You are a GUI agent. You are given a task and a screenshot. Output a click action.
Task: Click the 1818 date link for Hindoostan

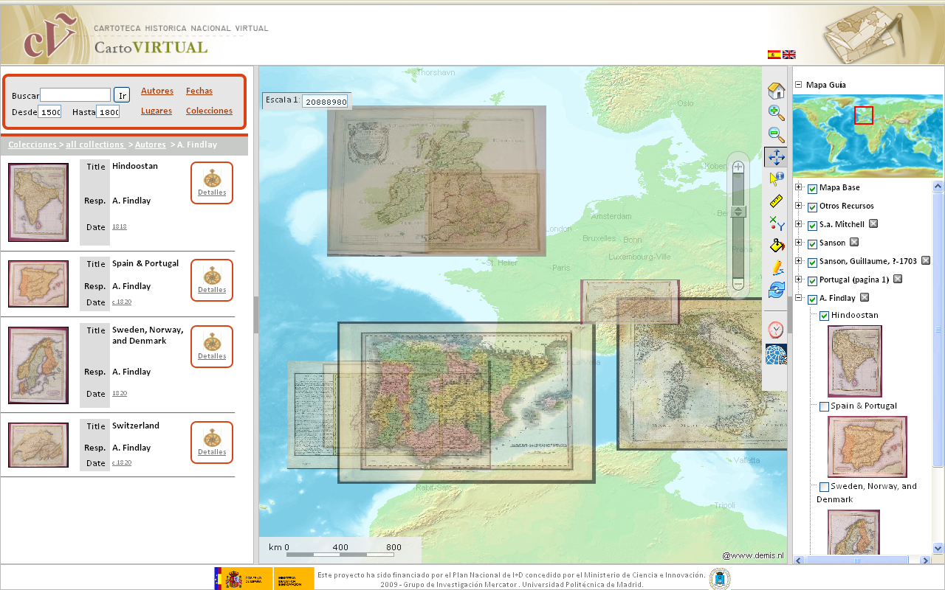[x=120, y=226]
